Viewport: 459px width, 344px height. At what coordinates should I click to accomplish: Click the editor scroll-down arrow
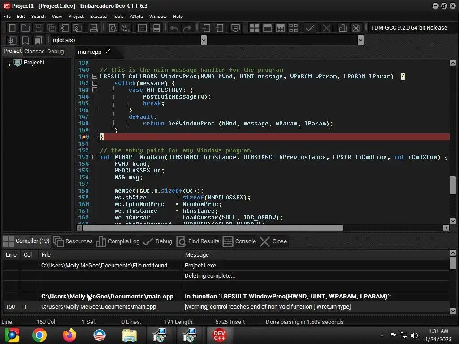(453, 221)
